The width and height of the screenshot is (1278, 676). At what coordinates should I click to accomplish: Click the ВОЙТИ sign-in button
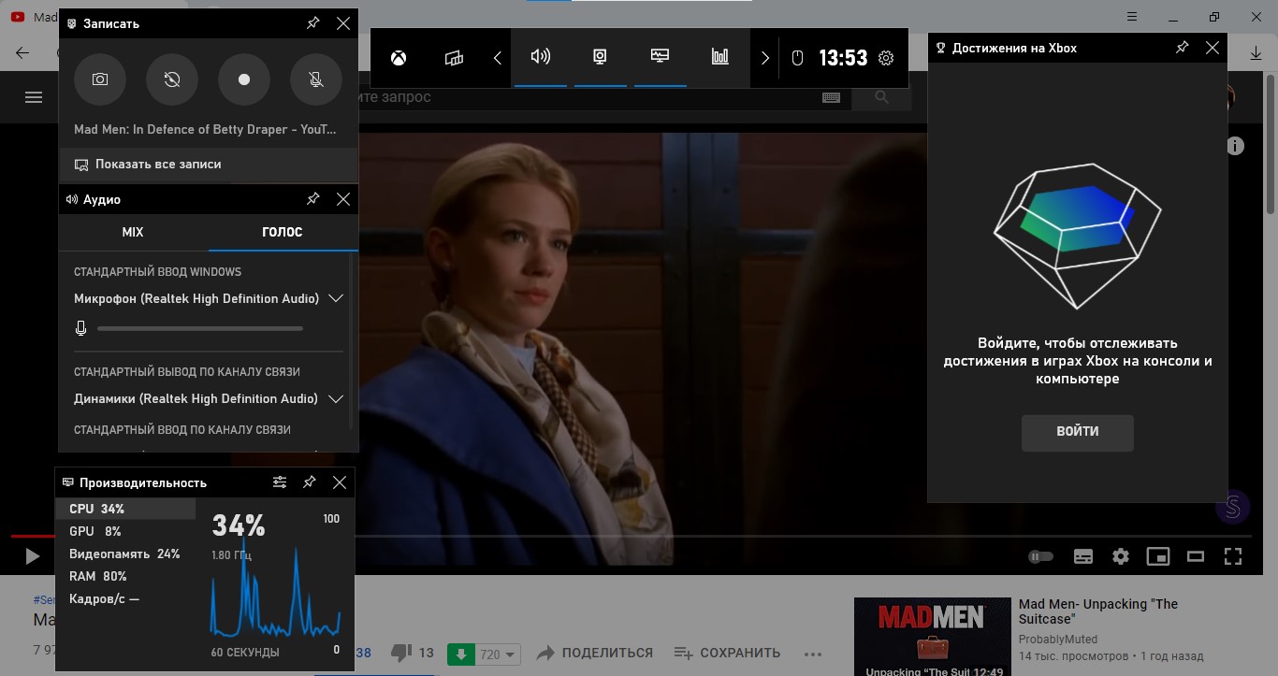[1077, 432]
